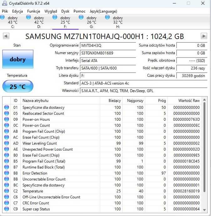The height and width of the screenshot is (216, 211).
Task: Open the Plik menu
Action: point(5,11)
